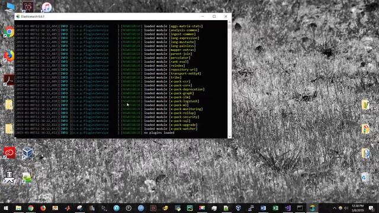Launch Chrome from the taskbar

(31, 208)
